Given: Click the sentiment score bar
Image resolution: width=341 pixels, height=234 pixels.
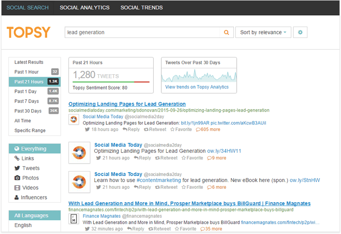Looking at the screenshot, I should coord(111,82).
